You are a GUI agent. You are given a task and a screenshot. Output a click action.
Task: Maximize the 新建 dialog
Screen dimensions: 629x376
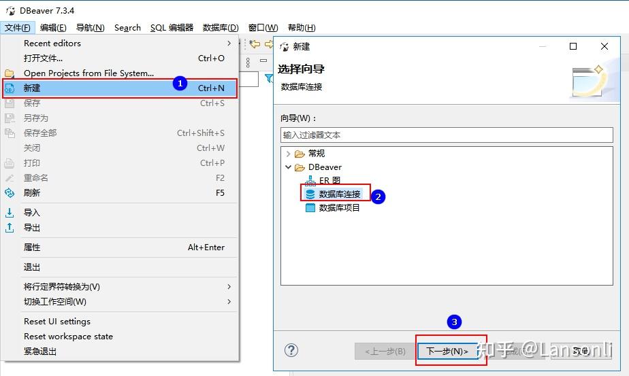(x=573, y=46)
